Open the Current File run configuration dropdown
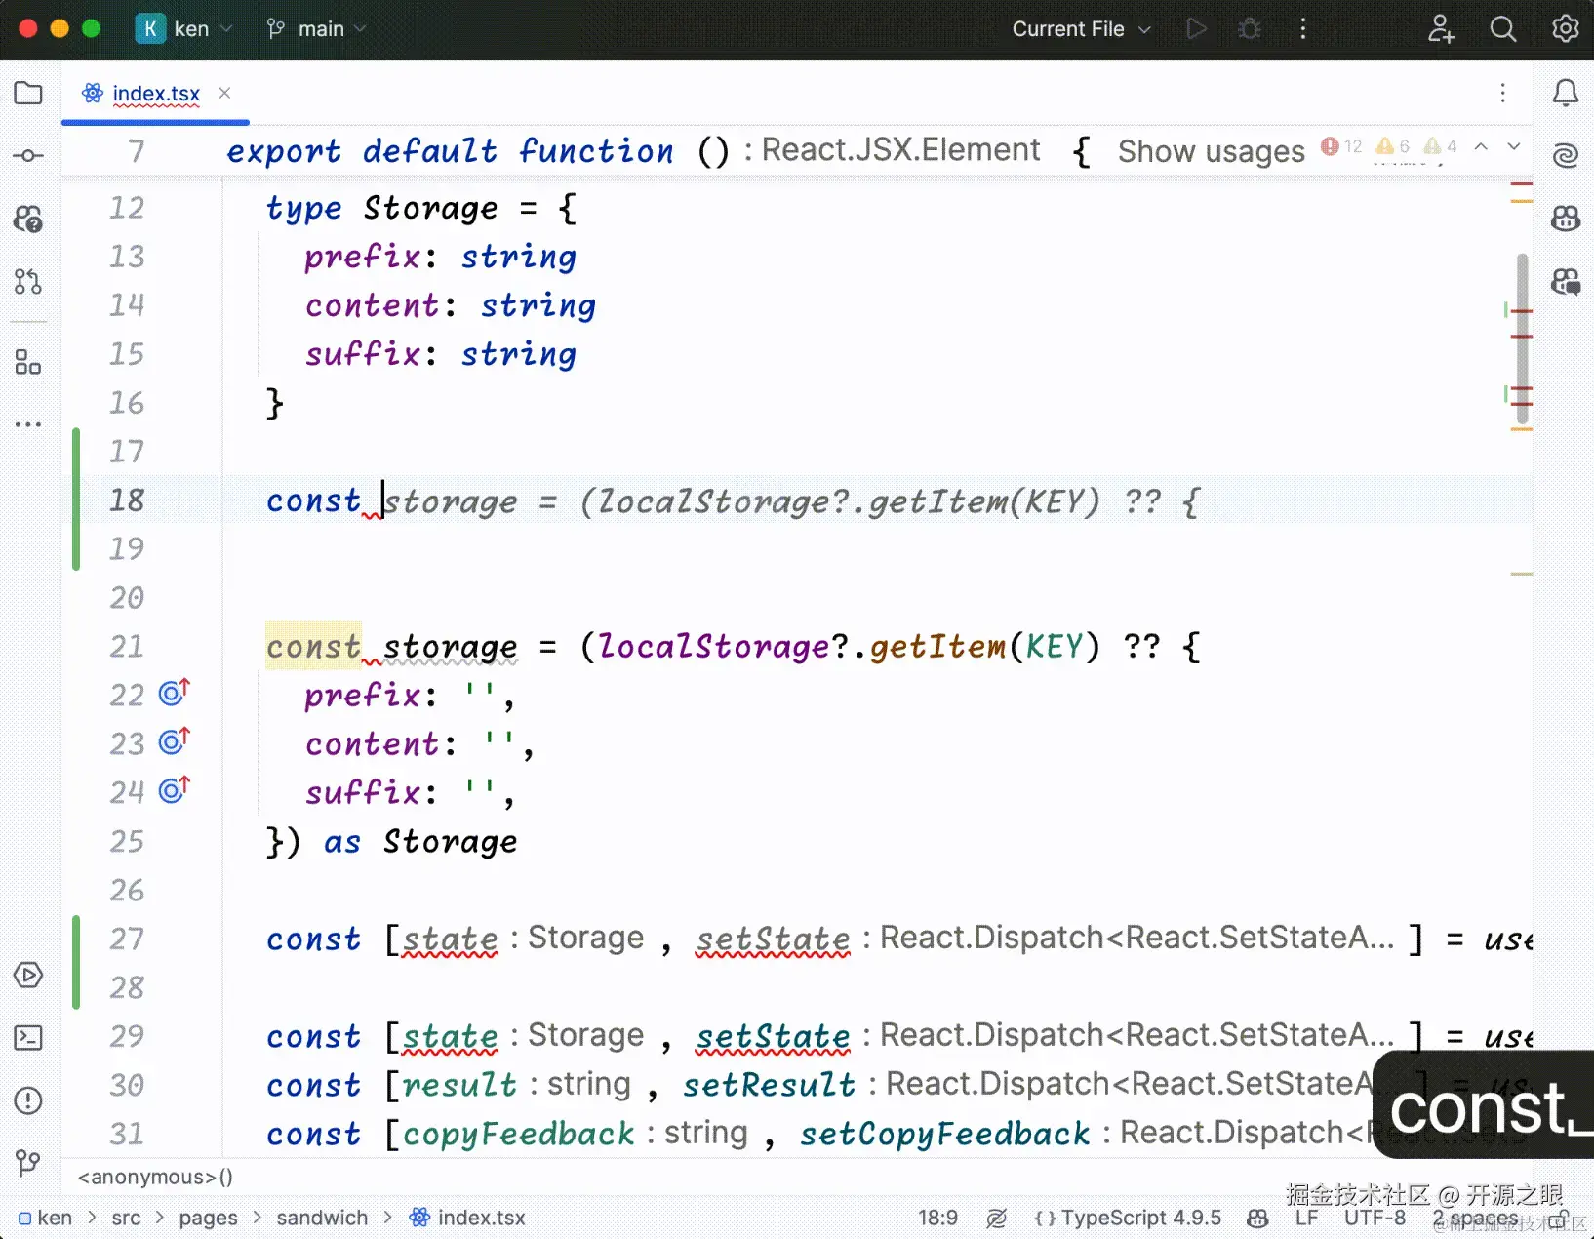 [1081, 28]
